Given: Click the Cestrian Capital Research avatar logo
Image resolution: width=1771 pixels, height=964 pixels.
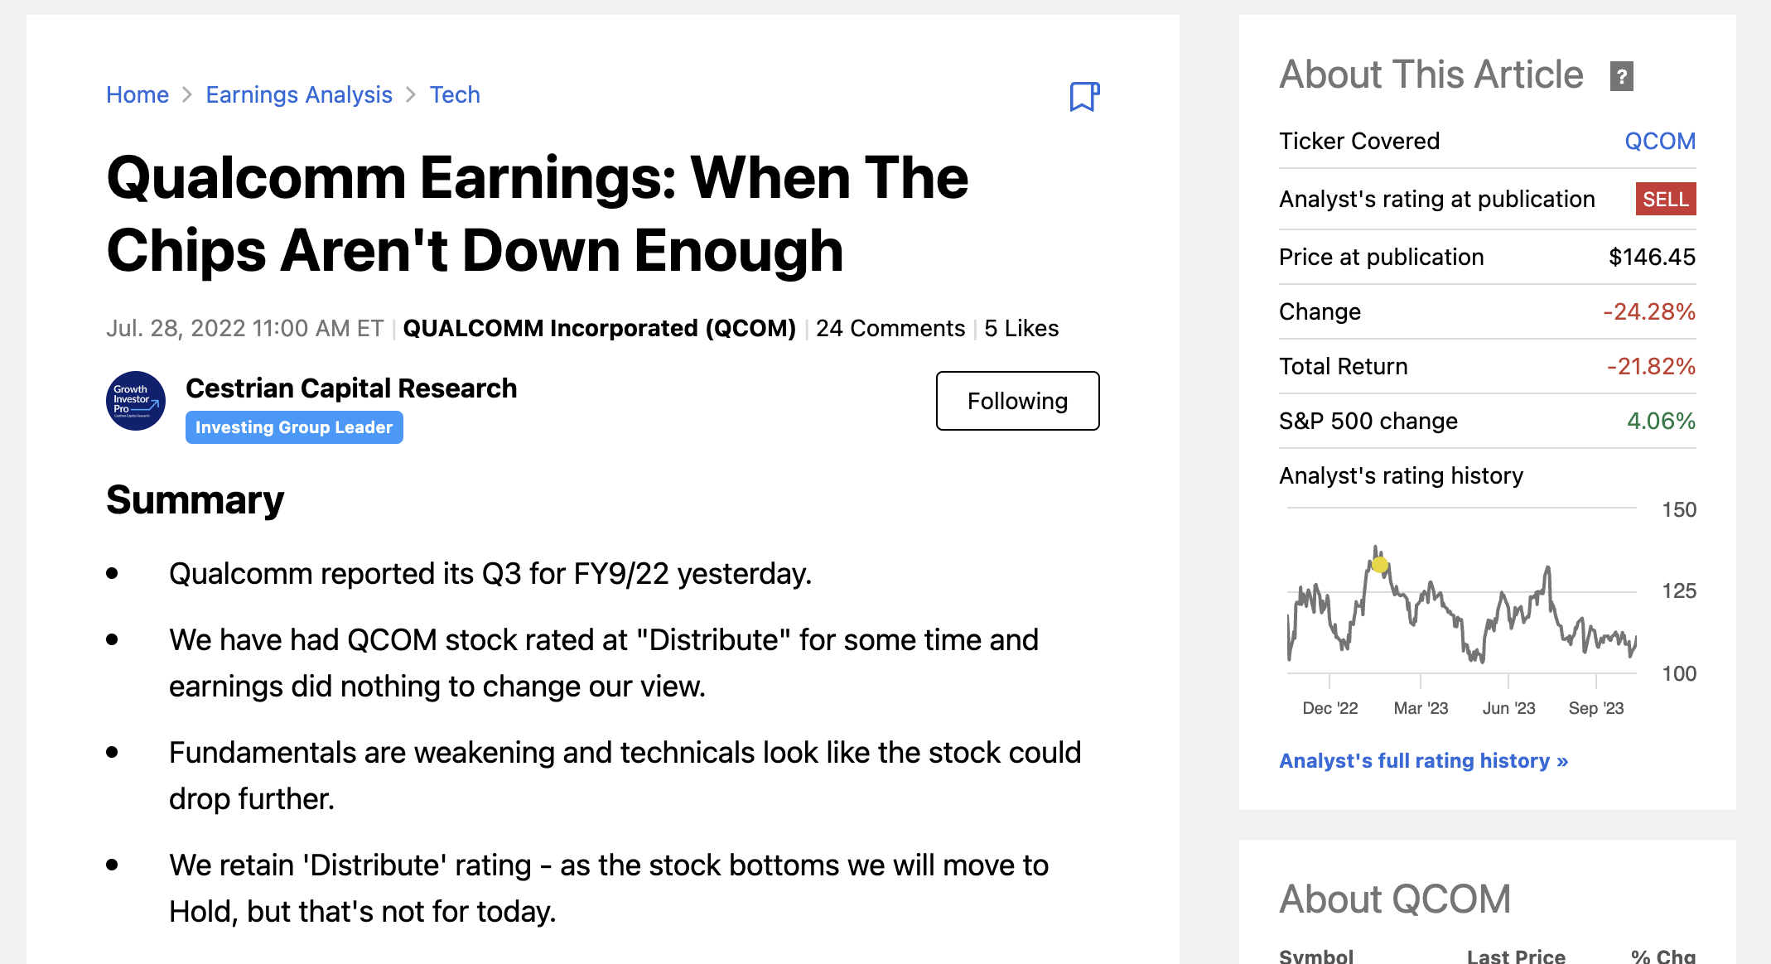Looking at the screenshot, I should coord(135,401).
